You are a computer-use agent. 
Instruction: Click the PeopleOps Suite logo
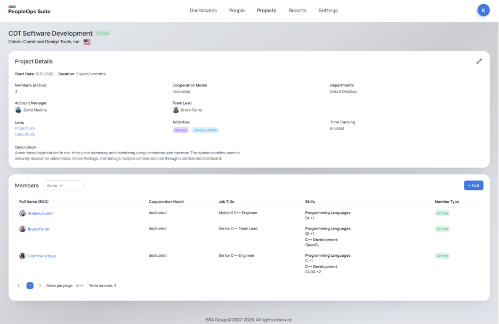29,11
